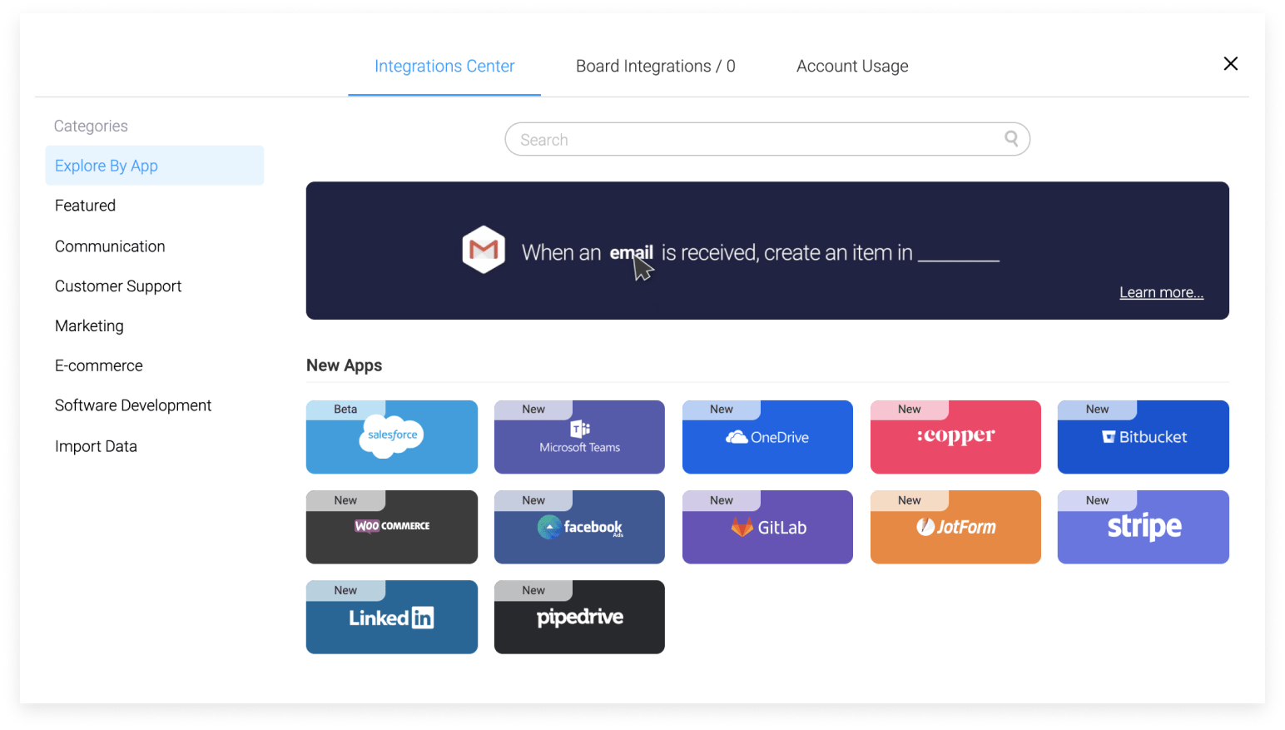Open the Pipedrive integration card
1285x730 pixels.
coord(579,617)
